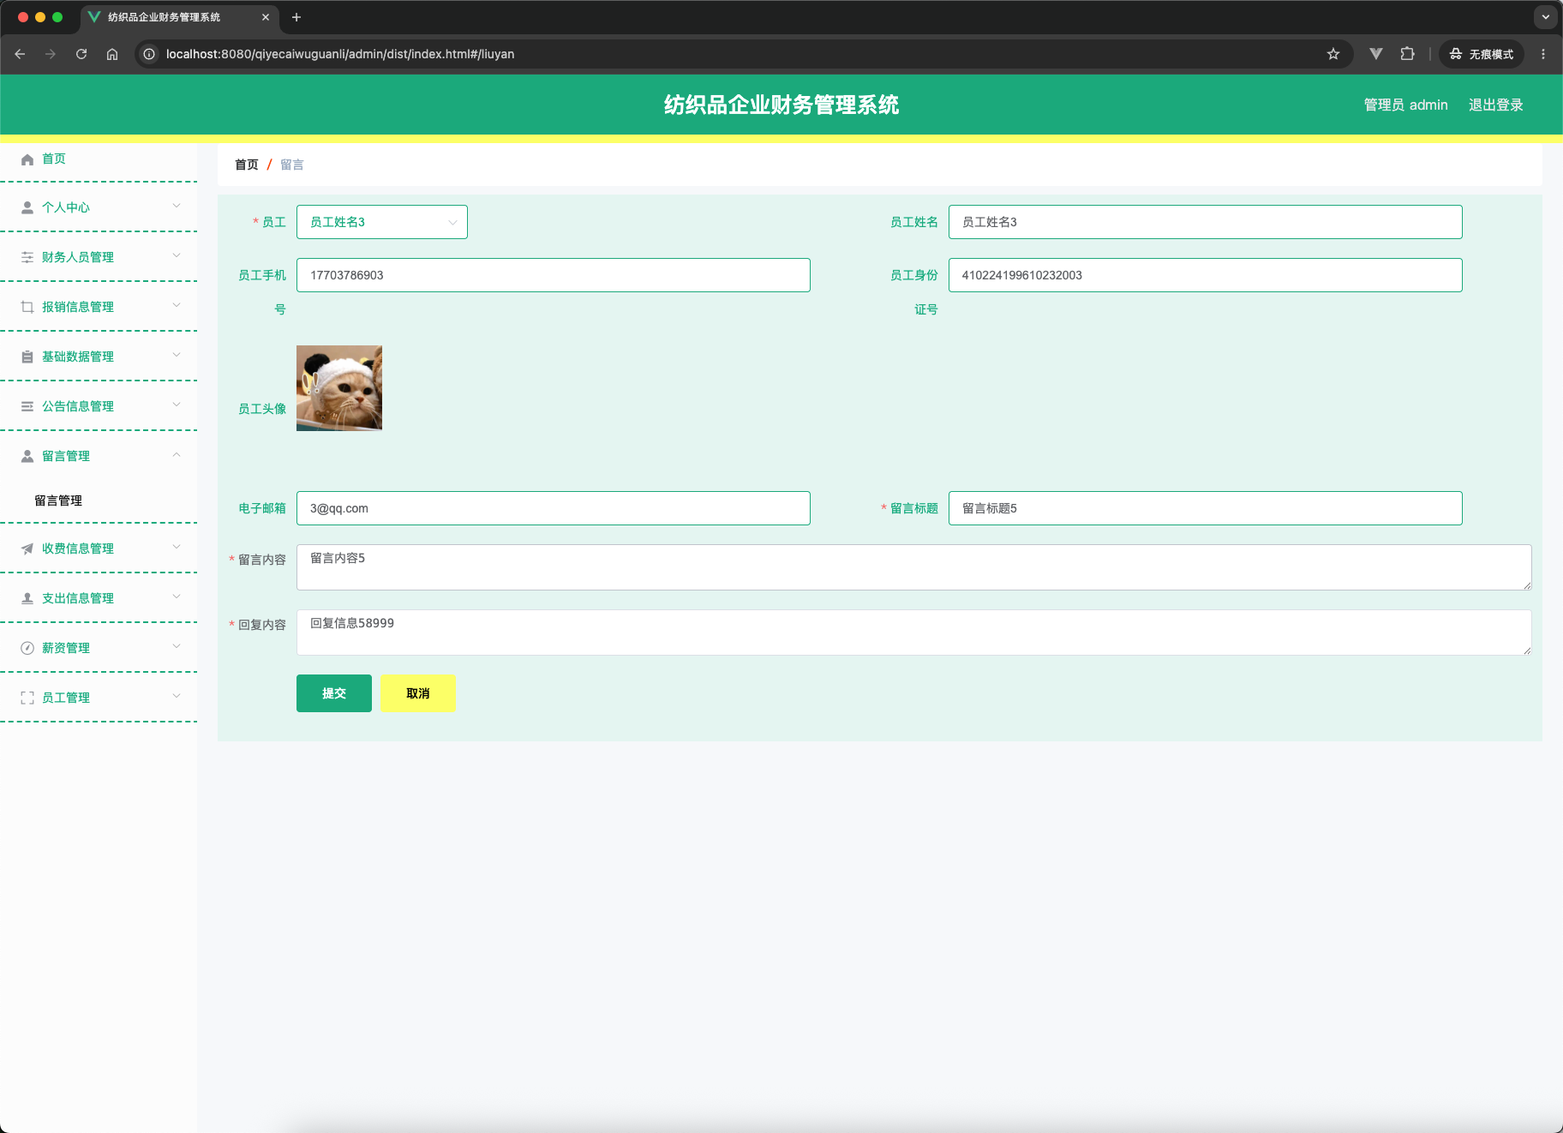Click the paper-plane icon beside 收费信息管理
Viewport: 1563px width, 1133px height.
coord(27,549)
